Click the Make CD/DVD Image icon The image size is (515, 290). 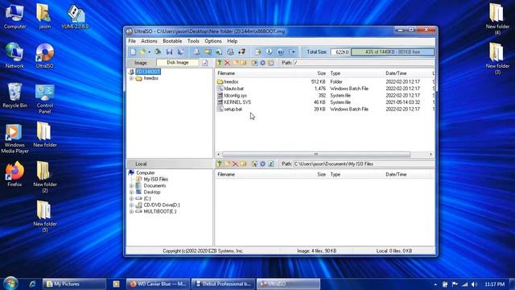(x=196, y=52)
